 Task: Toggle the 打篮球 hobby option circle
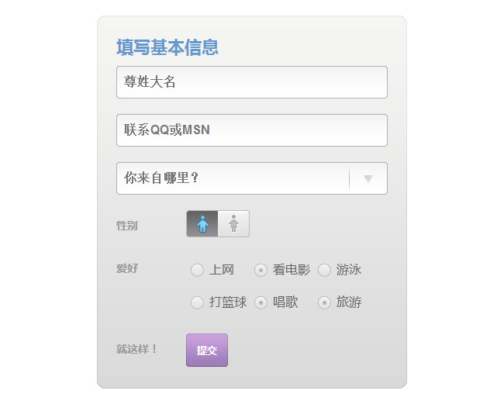[x=197, y=302]
